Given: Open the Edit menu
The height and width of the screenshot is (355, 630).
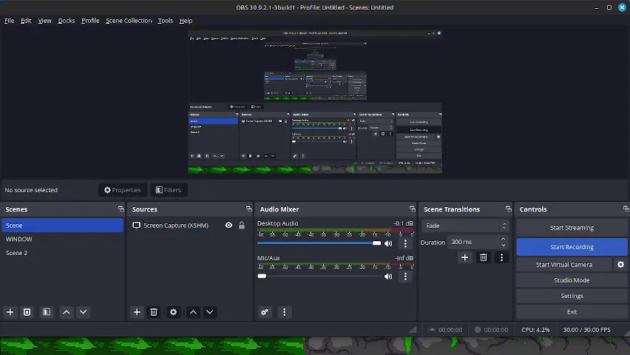Looking at the screenshot, I should [26, 21].
